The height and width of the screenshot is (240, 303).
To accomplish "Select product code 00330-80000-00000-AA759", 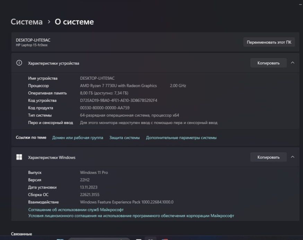I will coord(105,108).
